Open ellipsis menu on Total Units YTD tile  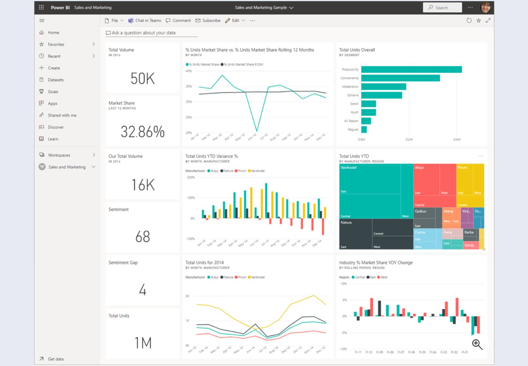coord(481,156)
